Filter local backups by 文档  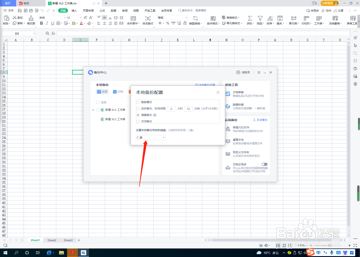tap(118, 91)
